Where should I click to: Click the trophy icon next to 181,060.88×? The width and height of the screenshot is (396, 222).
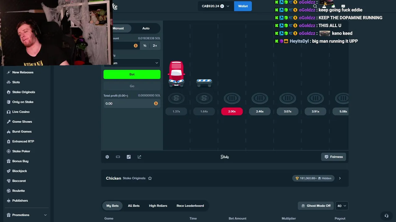pyautogui.click(x=297, y=178)
